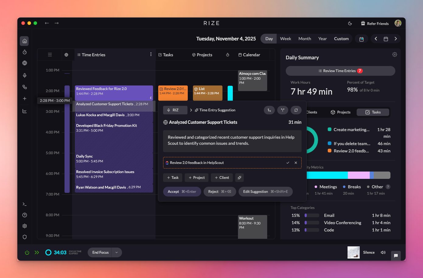Viewport: 423px width, 278px height.
Task: Switch to the Year view
Action: pos(323,39)
